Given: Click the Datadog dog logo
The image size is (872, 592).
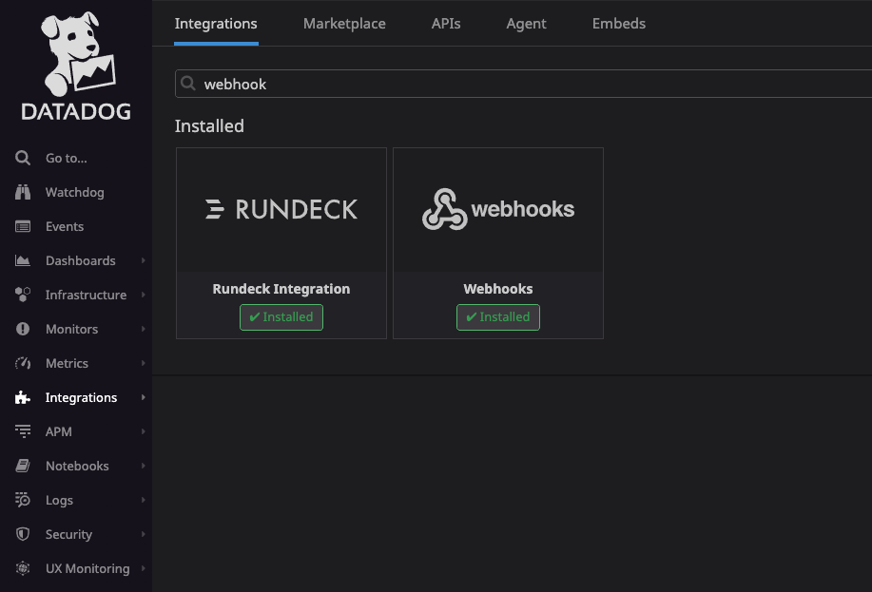Looking at the screenshot, I should click(x=78, y=54).
